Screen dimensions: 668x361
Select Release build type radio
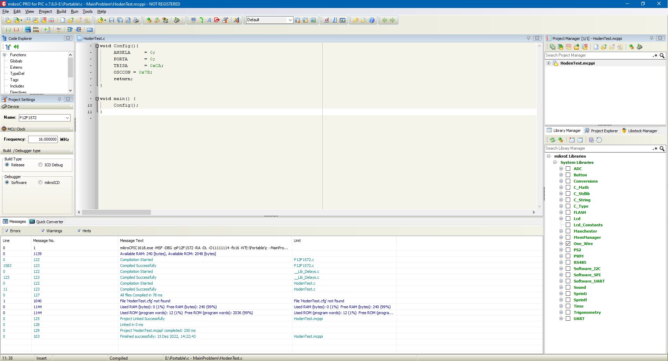click(x=7, y=165)
